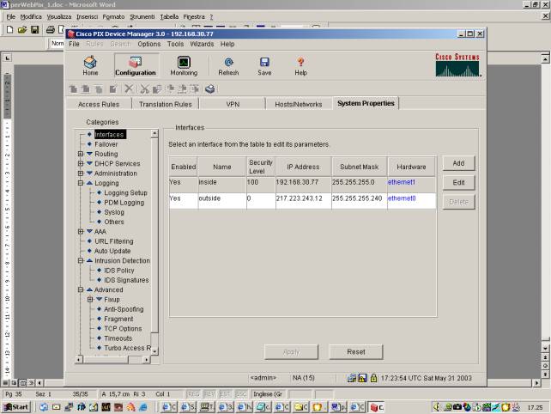Click the print icon in the rules toolbar

[x=210, y=89]
